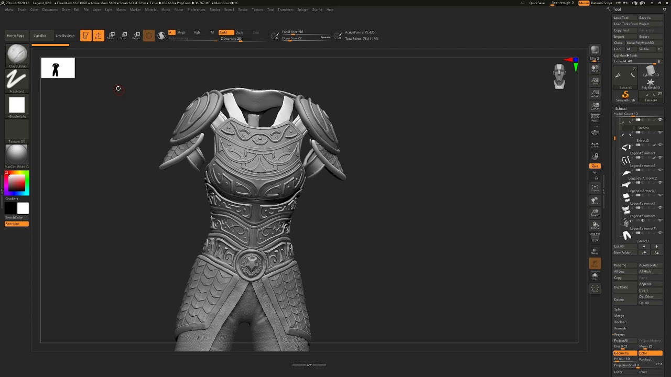
Task: Collapse the Project section
Action: click(620, 335)
